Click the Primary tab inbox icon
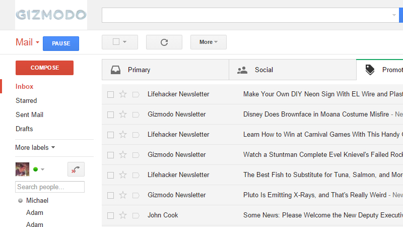Viewport: 403px width, 227px height. click(x=115, y=70)
